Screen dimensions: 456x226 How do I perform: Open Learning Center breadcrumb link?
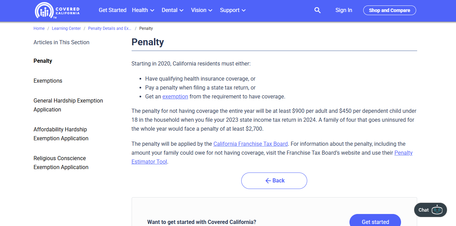tap(66, 28)
